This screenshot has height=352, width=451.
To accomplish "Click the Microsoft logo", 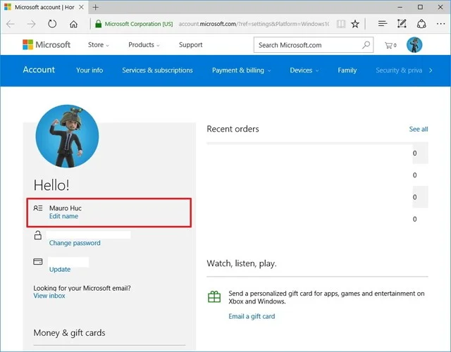I will point(47,44).
